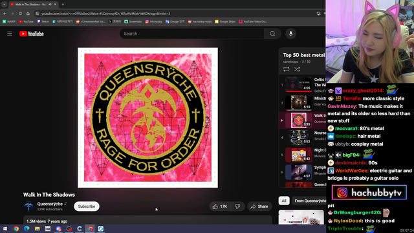
Task: Select the All filter chip
Action: 284,201
